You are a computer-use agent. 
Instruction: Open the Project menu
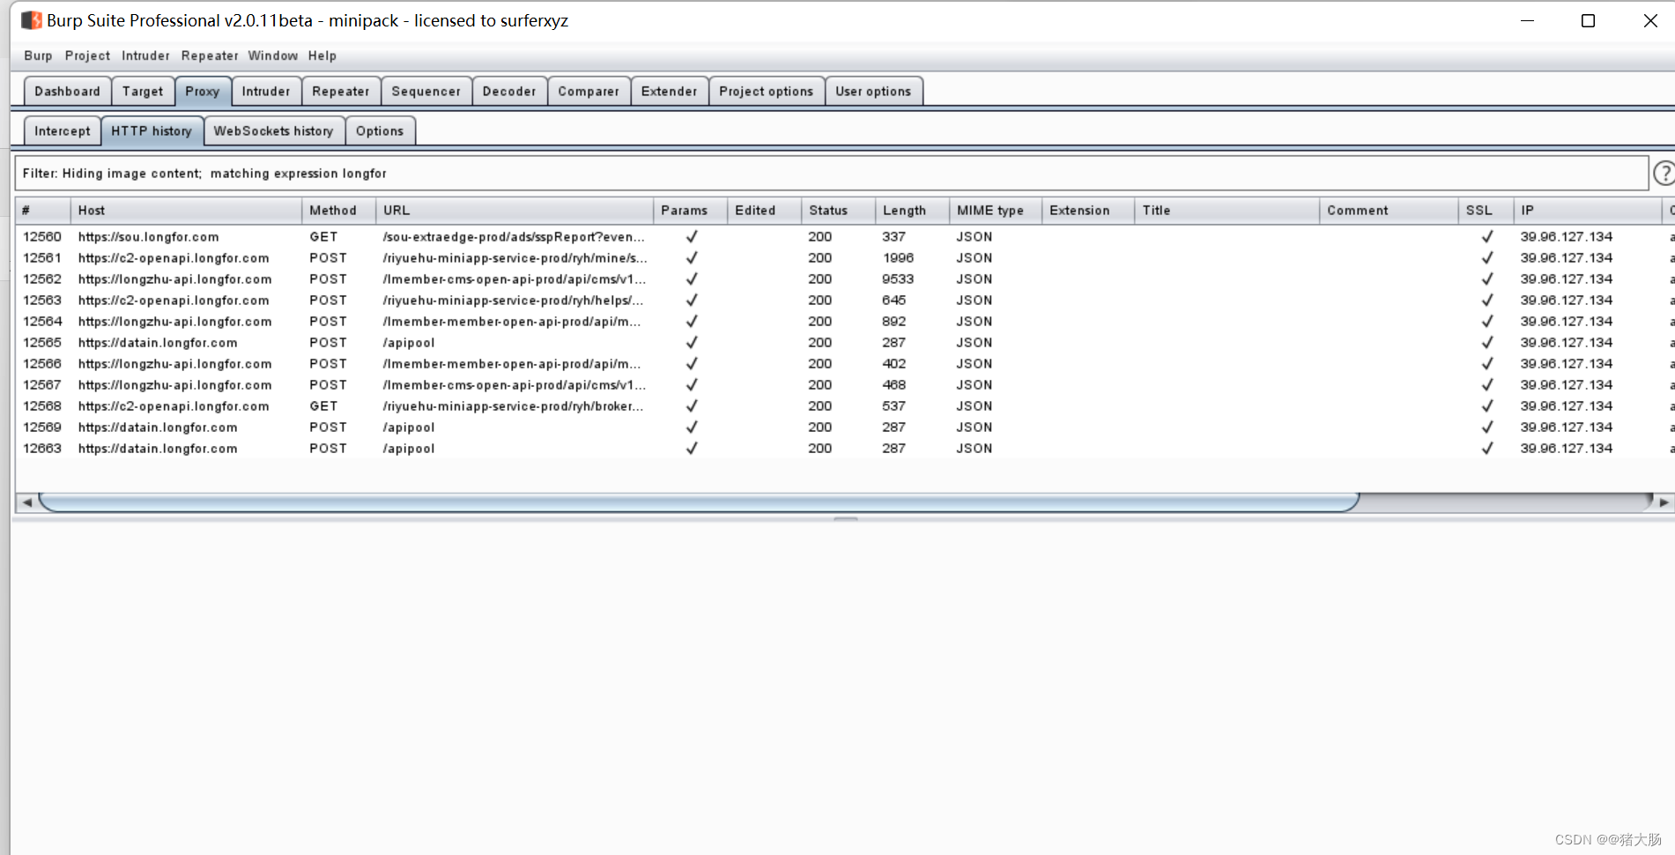(x=87, y=56)
